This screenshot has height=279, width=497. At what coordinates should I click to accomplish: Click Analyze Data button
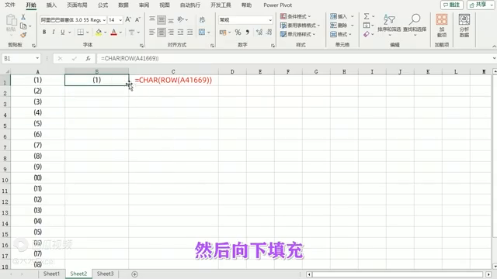[464, 26]
